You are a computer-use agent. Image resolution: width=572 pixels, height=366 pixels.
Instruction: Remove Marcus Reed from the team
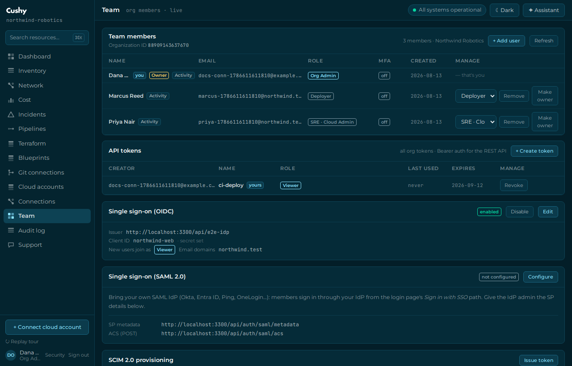click(x=514, y=96)
